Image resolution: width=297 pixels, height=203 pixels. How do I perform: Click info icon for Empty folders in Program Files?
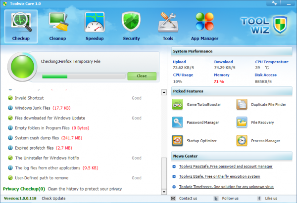click(x=10, y=128)
